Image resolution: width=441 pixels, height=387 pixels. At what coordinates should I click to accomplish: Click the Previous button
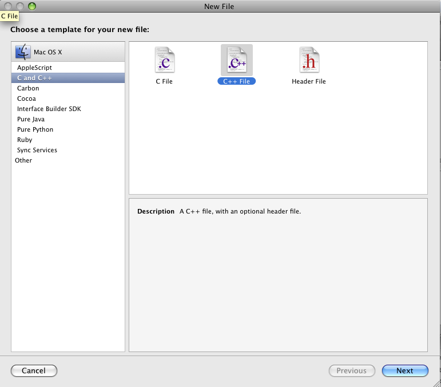351,370
